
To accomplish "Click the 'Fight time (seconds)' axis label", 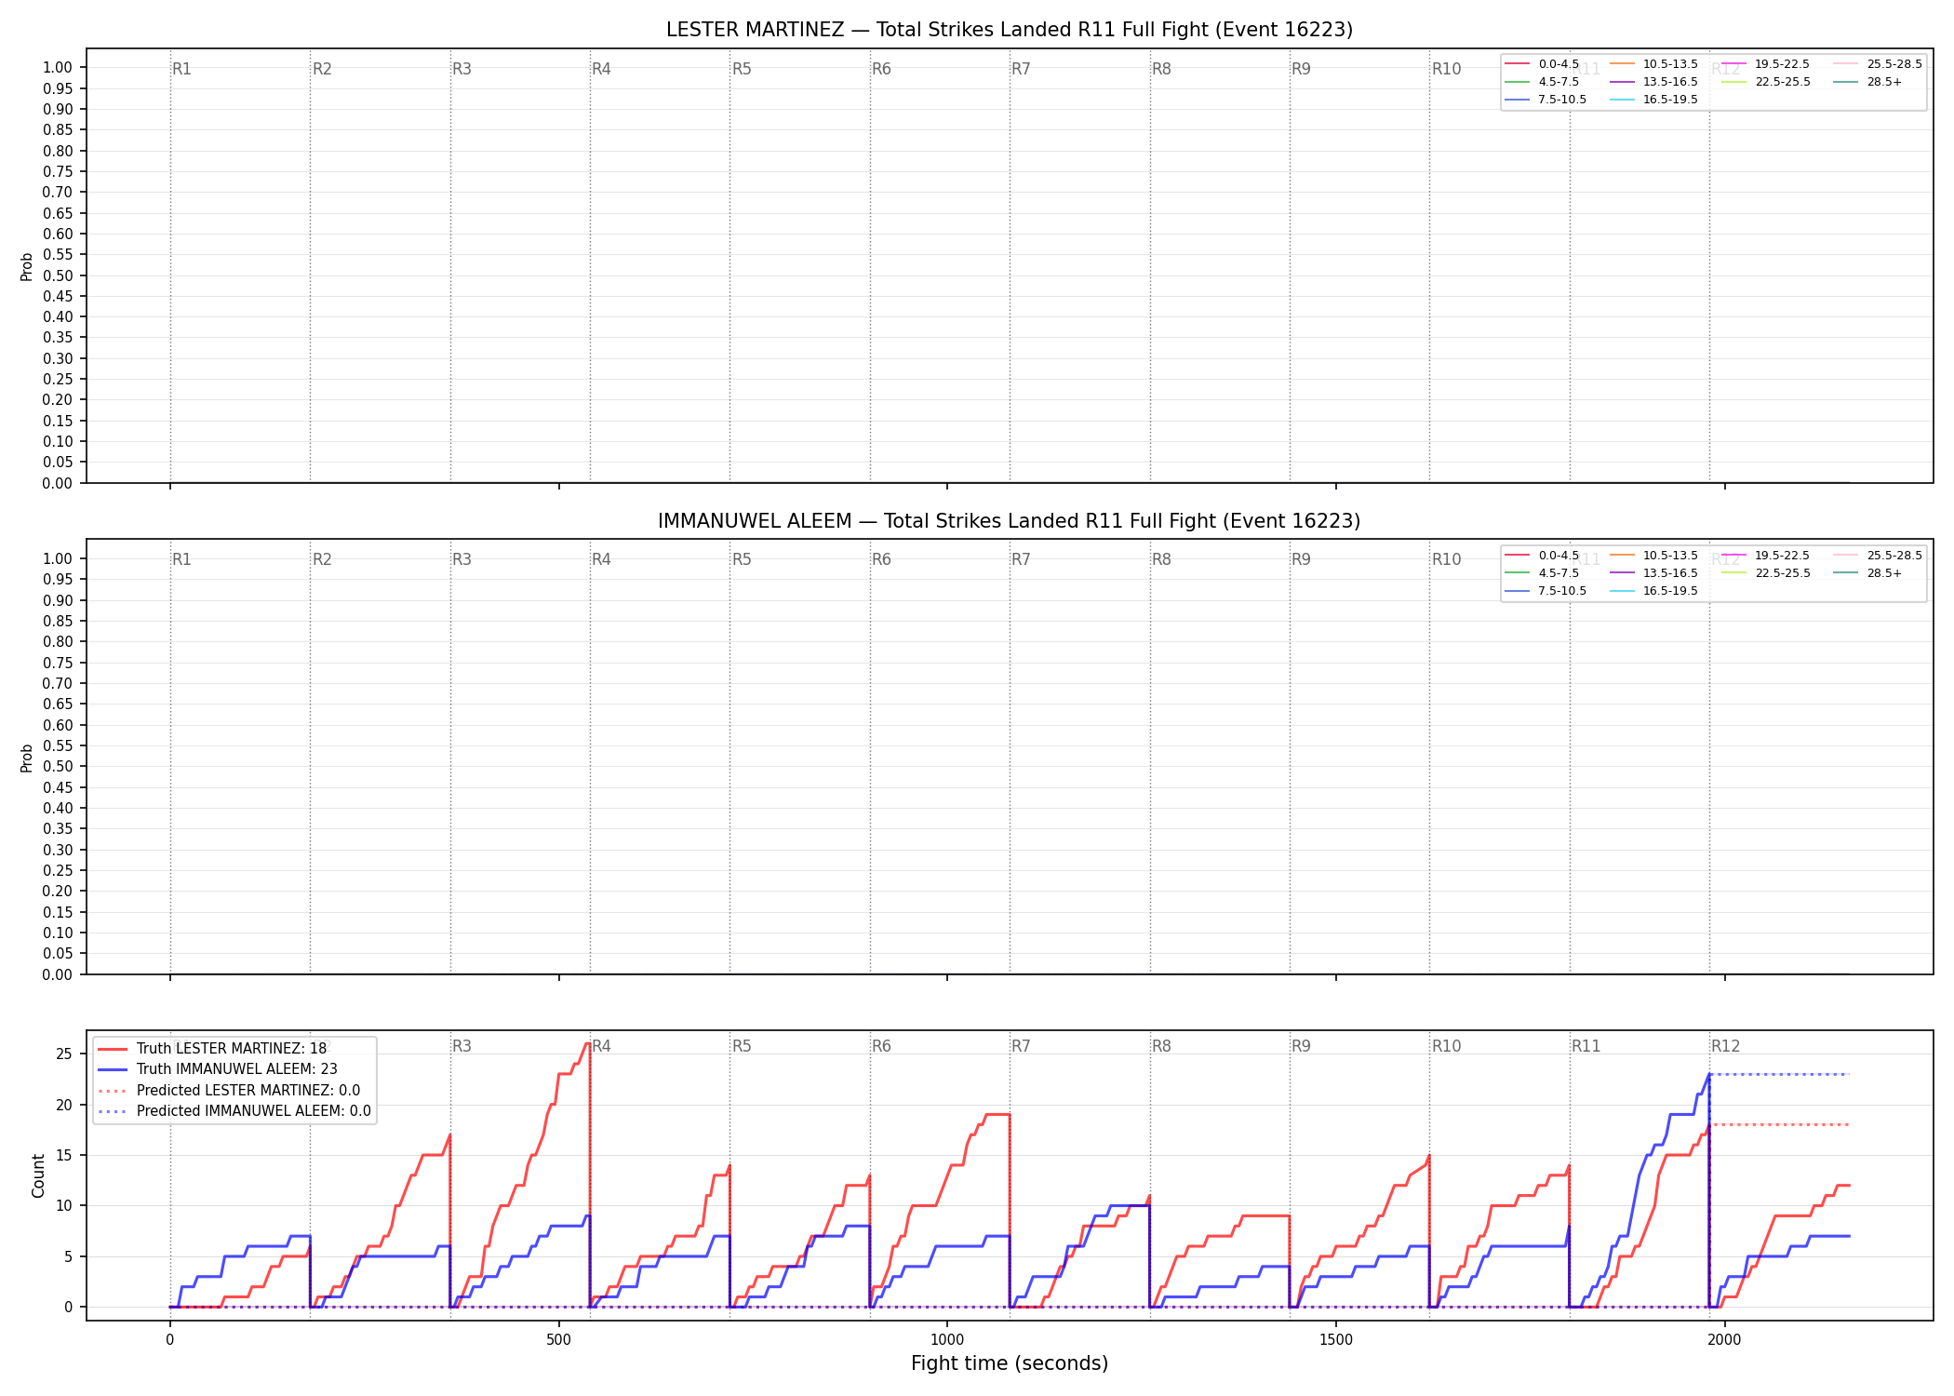I will [1010, 1363].
